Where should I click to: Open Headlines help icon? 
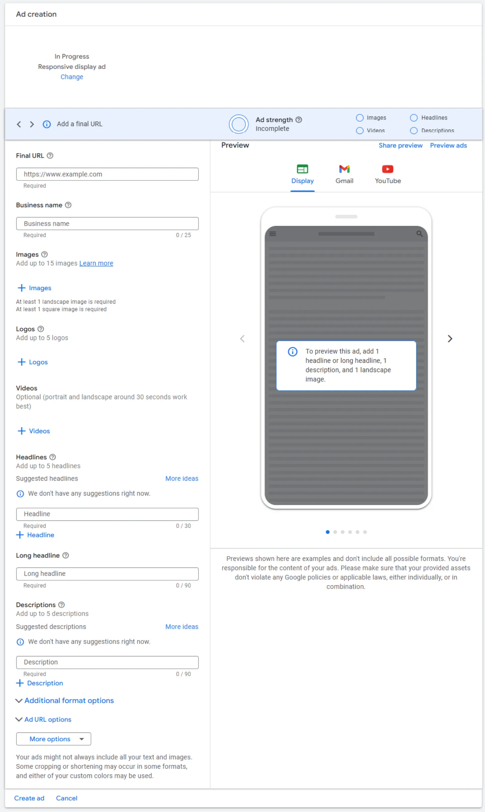click(x=53, y=457)
